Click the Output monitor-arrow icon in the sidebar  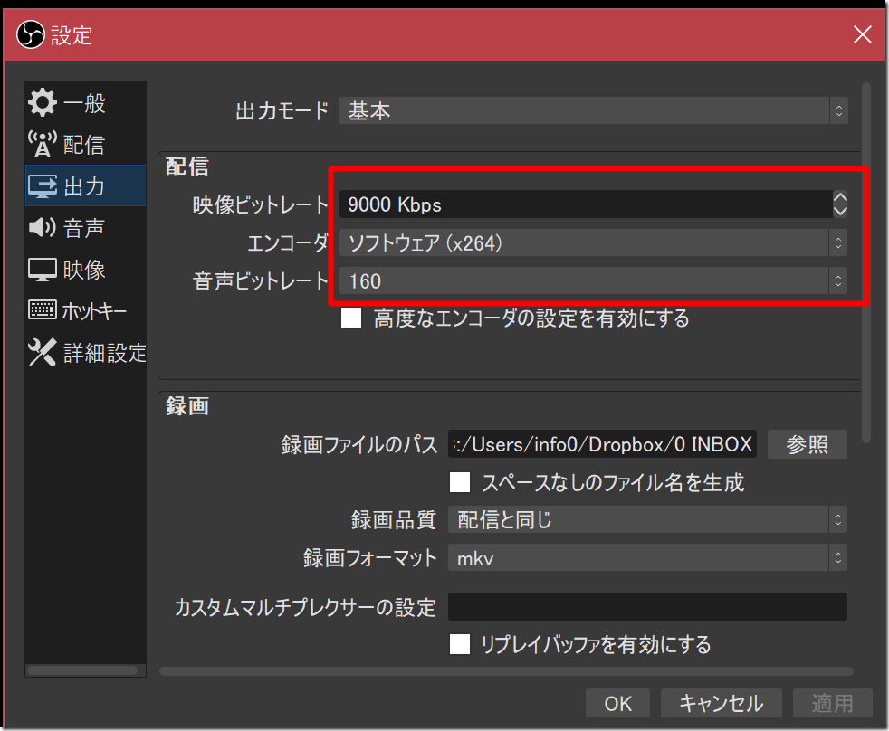click(x=43, y=185)
